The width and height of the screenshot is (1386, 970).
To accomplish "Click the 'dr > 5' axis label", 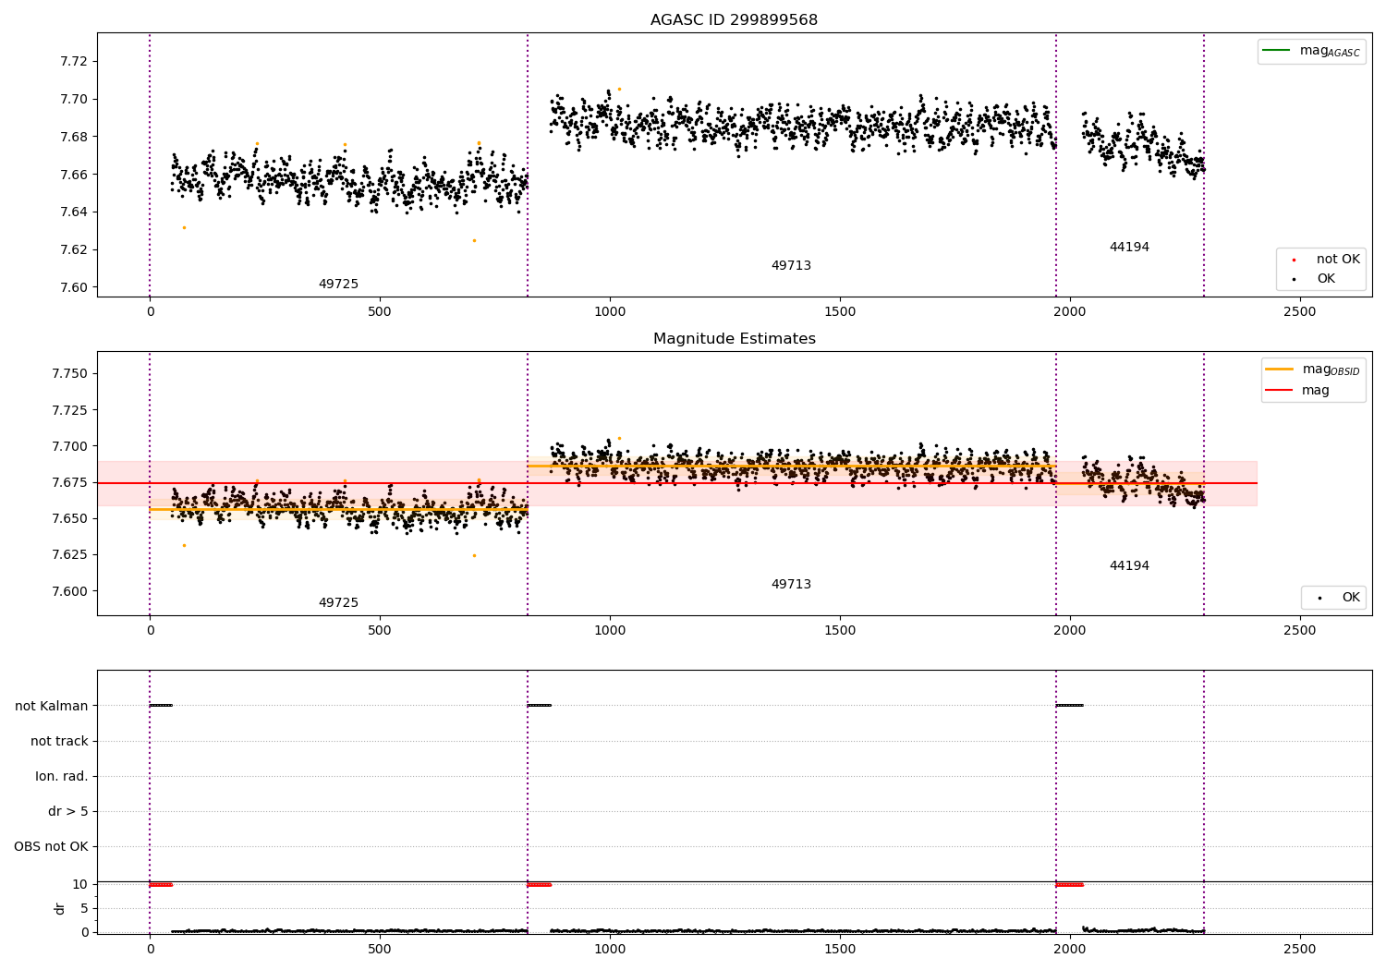I will point(68,811).
